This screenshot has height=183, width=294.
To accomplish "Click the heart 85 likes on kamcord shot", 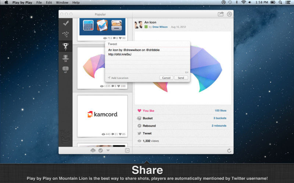I will click(122, 134).
